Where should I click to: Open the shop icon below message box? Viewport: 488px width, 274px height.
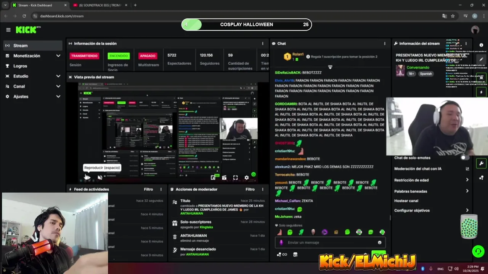(295, 255)
